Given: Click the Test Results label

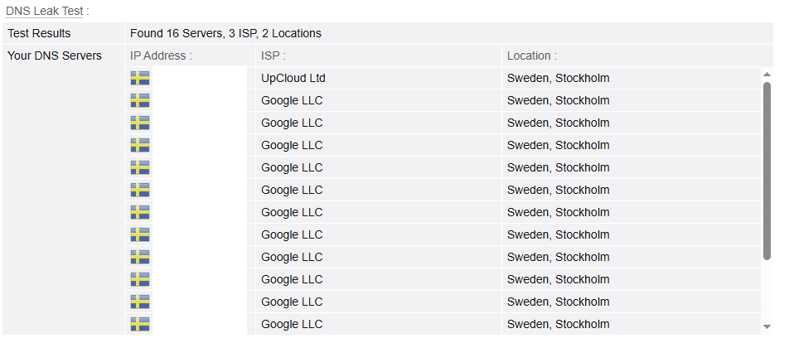Looking at the screenshot, I should (x=39, y=34).
